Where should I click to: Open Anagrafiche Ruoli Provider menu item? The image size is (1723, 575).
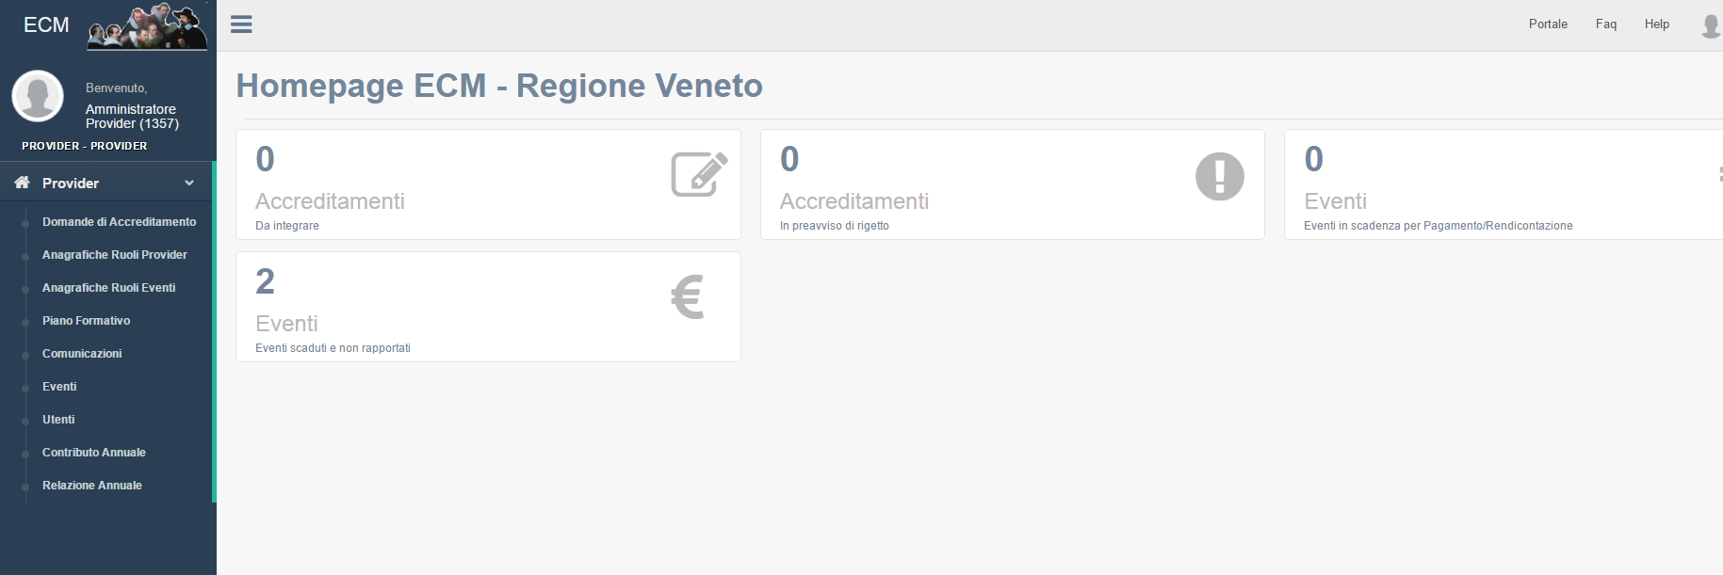pyautogui.click(x=114, y=255)
